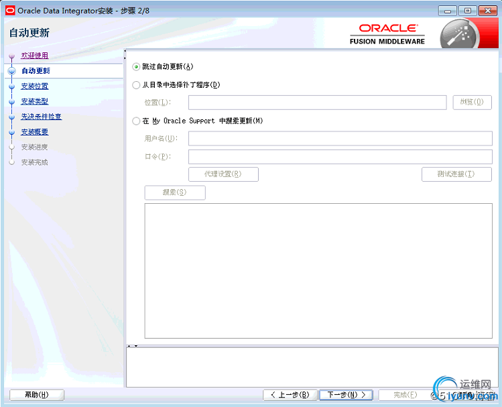The height and width of the screenshot is (407, 502).
Task: Close the installer window
Action: pos(488,11)
